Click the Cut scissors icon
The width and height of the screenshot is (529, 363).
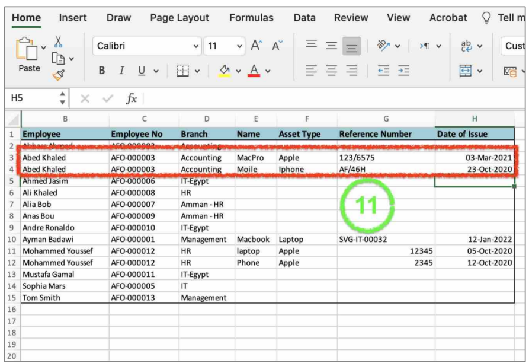(58, 42)
